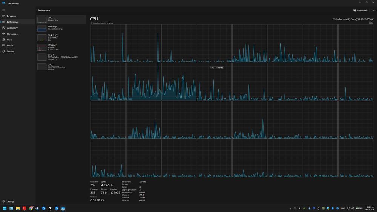Image resolution: width=377 pixels, height=212 pixels.
Task: Open App history page
Action: [x=17, y=28]
